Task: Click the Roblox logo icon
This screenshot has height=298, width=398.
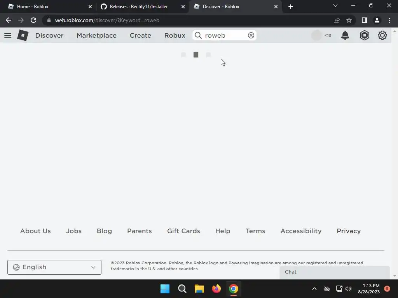Action: click(23, 35)
